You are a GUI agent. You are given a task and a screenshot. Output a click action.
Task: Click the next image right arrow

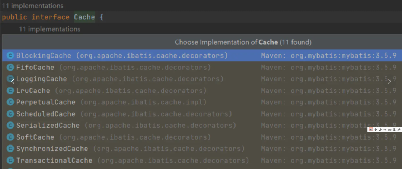[x=389, y=81]
